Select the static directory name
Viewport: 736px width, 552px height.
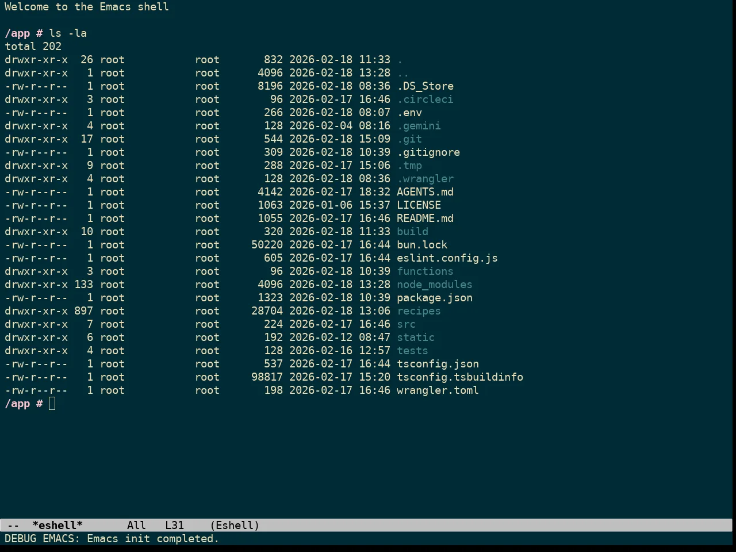click(416, 338)
